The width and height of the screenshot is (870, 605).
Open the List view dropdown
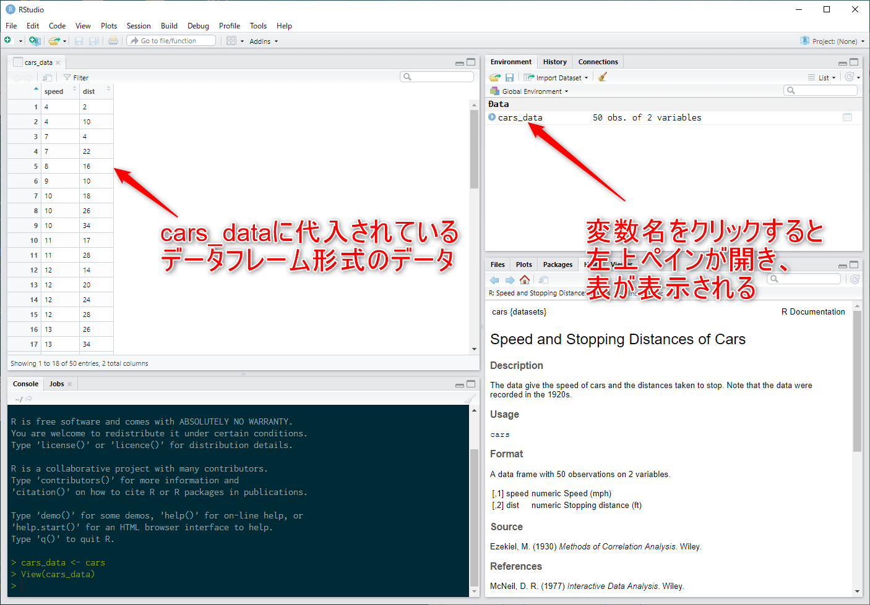pyautogui.click(x=822, y=78)
